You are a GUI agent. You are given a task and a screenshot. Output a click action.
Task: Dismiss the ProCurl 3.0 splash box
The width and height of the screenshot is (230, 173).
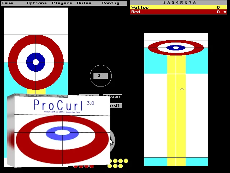[59, 131]
